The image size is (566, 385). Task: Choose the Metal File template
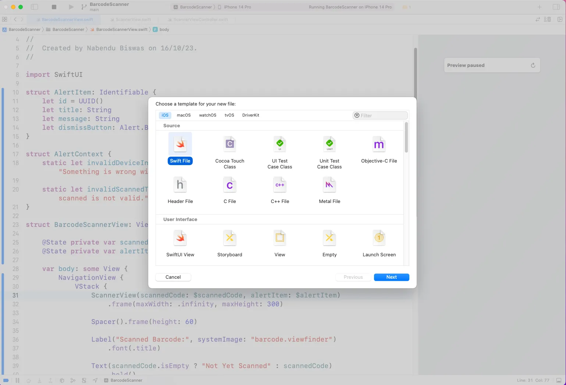[330, 190]
